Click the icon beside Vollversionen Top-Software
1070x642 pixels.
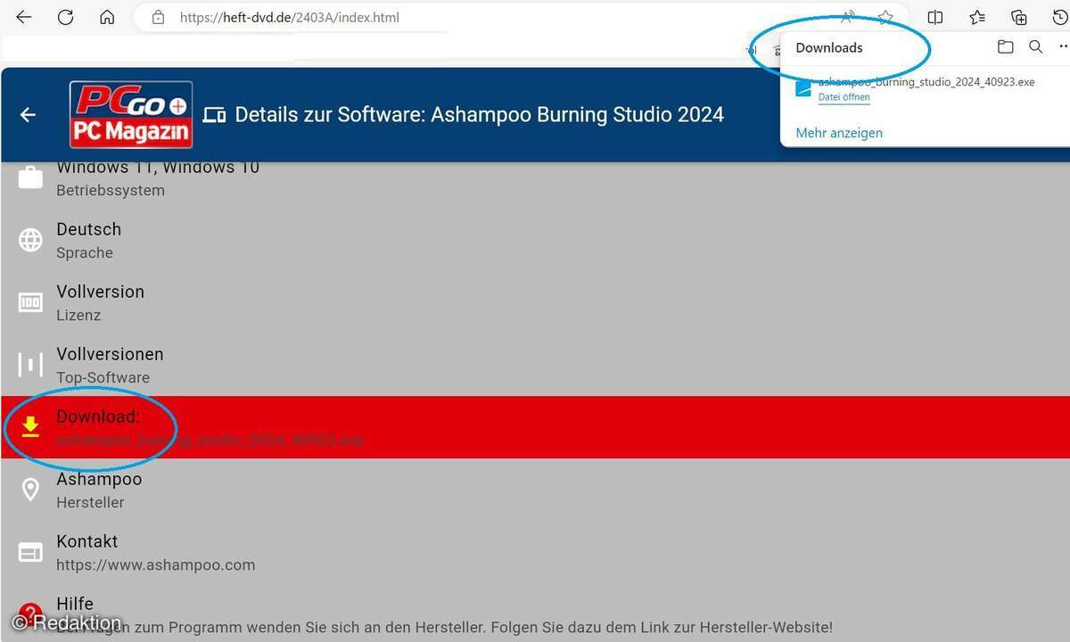(x=30, y=365)
